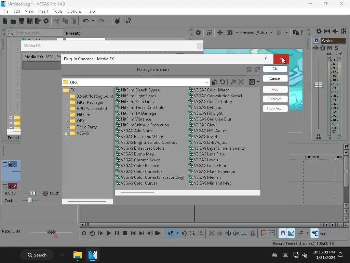Expand the VEGAS folder tree node

tap(66, 134)
